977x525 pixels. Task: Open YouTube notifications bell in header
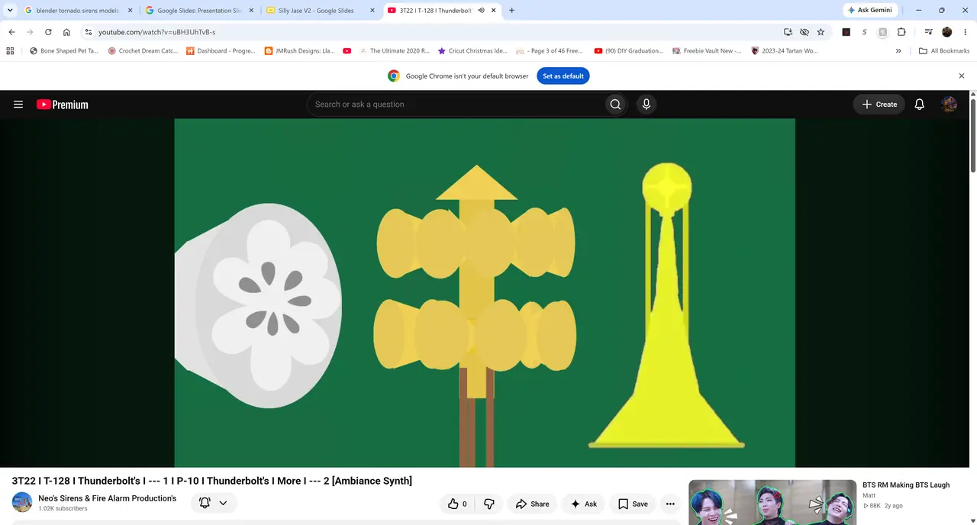click(920, 105)
